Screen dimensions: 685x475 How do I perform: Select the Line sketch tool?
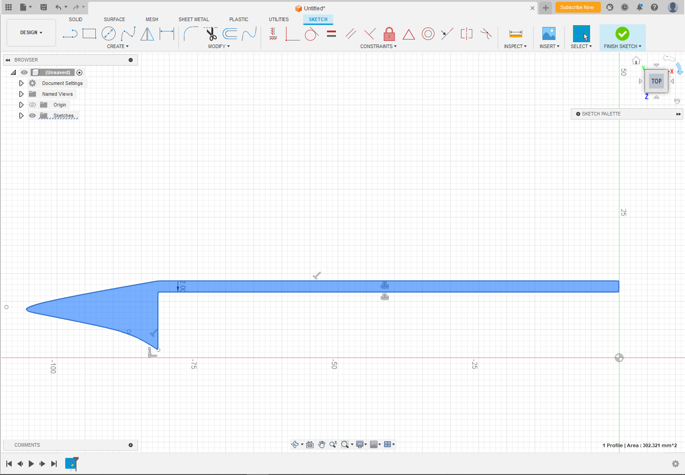pos(70,34)
